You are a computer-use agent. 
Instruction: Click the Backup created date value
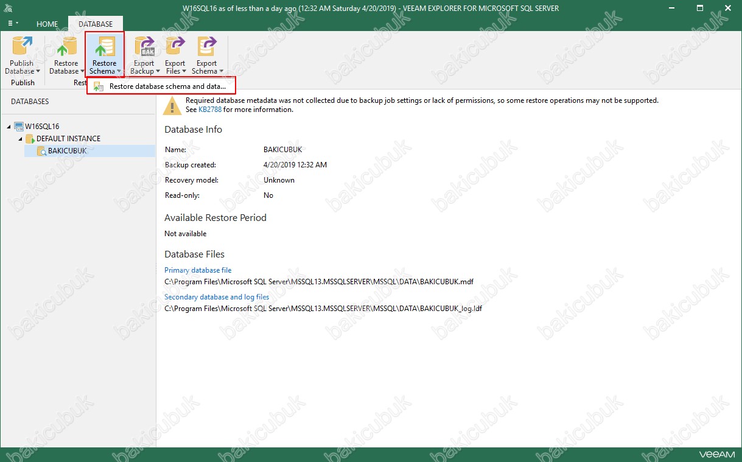(x=295, y=165)
